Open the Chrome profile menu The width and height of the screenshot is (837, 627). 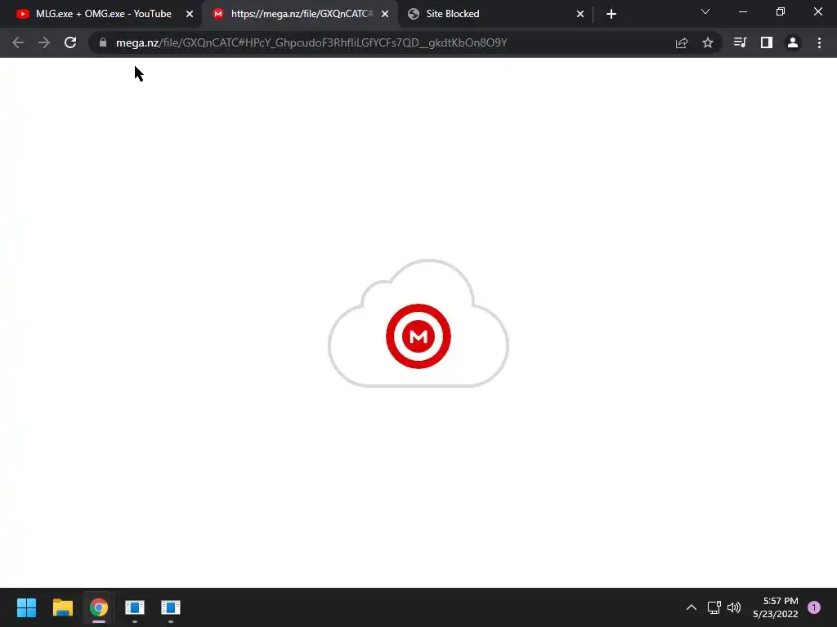(793, 42)
